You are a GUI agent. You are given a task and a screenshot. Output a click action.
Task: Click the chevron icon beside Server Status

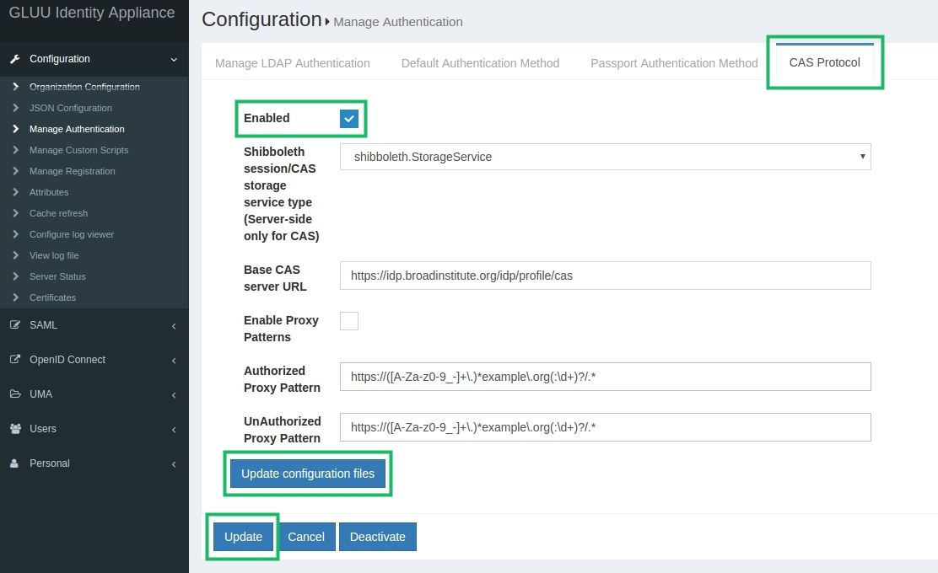click(x=15, y=276)
